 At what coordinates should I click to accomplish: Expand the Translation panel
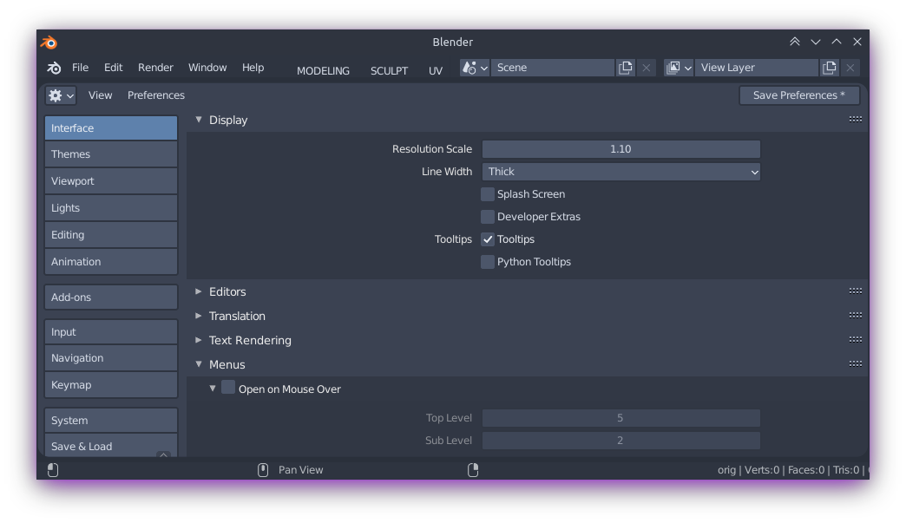199,316
